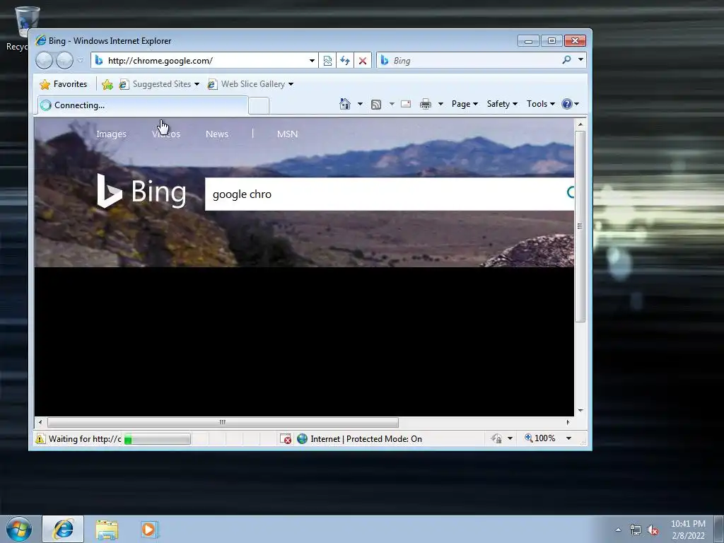Screen dimensions: 724x543
Task: Click the Read Mail icon
Action: pos(406,104)
